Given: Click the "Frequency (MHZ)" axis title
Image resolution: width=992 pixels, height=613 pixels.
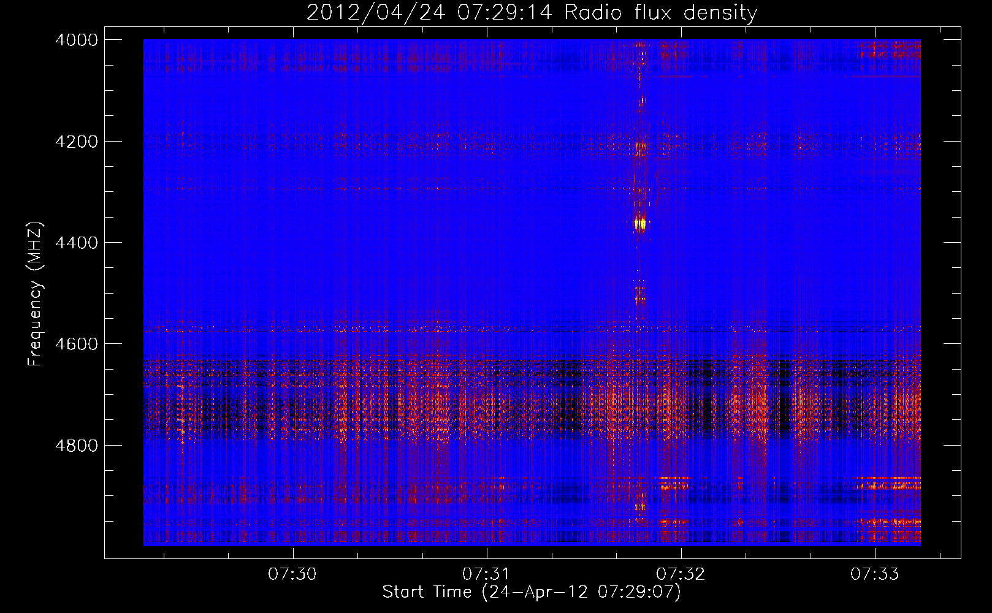Looking at the screenshot, I should 35,294.
